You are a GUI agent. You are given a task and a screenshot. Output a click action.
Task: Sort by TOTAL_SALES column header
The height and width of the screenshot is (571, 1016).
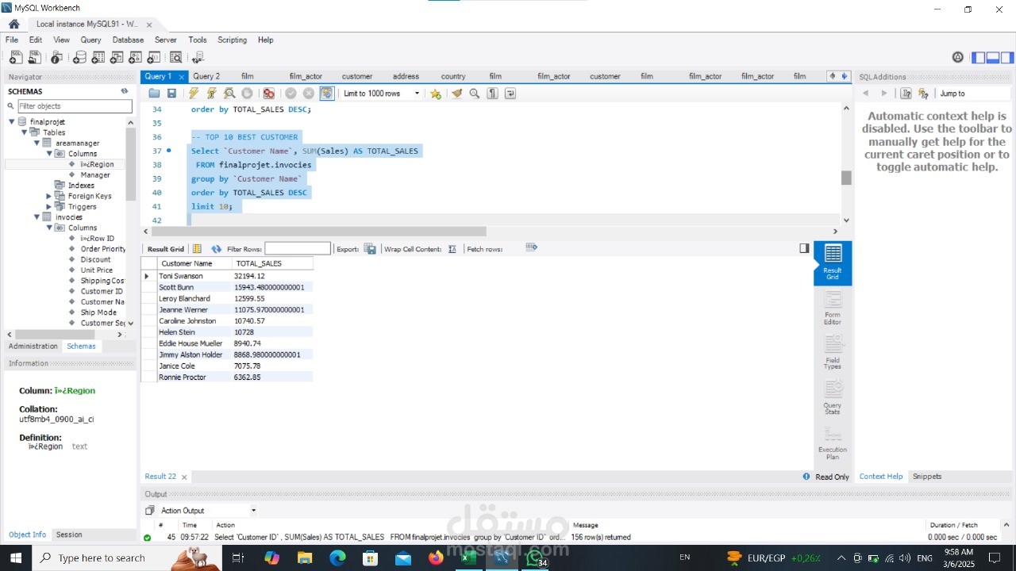(x=272, y=263)
